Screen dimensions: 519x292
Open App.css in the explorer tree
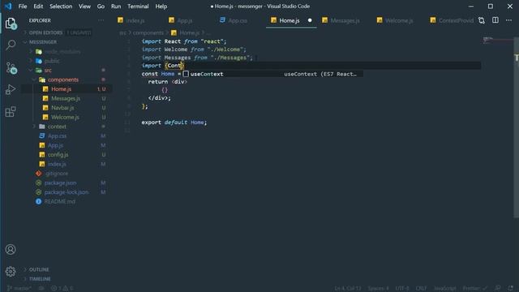coord(57,135)
